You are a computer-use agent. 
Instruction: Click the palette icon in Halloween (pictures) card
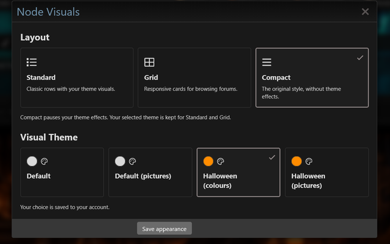coord(309,161)
